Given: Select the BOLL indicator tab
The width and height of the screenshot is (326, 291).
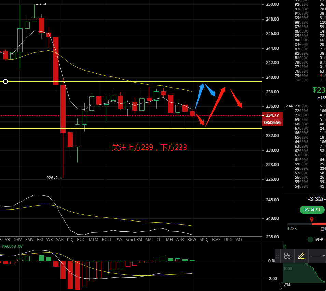Looking at the screenshot, I should (107, 240).
